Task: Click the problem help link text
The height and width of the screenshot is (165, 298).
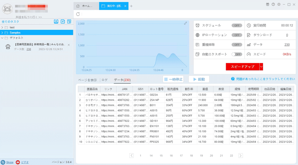Action: click(266, 79)
